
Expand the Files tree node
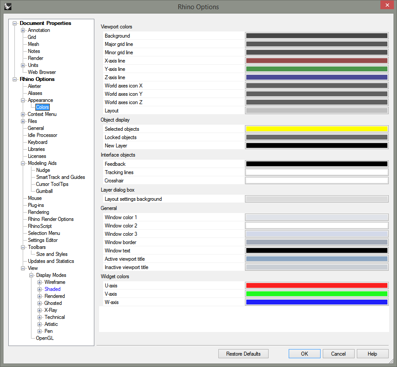coord(23,122)
